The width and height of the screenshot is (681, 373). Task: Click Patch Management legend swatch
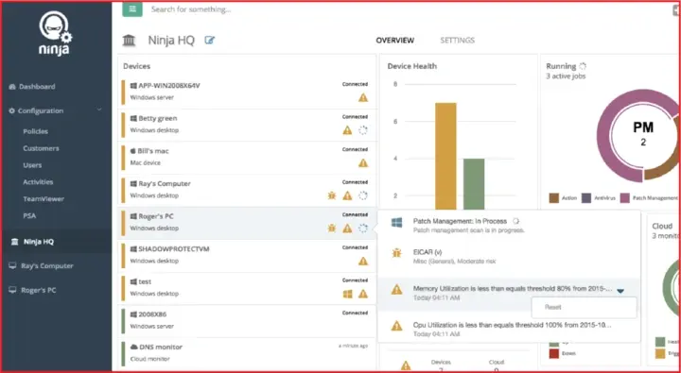(x=625, y=197)
